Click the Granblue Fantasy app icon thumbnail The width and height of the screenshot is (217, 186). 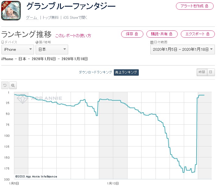point(11,11)
